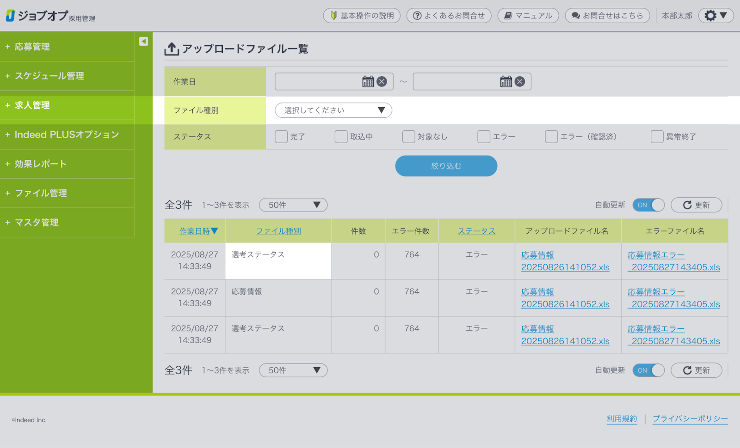The image size is (740, 448).
Task: Clear the start date field
Action: (382, 82)
